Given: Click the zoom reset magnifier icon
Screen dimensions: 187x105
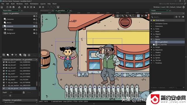Looking at the screenshot, I should (127, 16).
